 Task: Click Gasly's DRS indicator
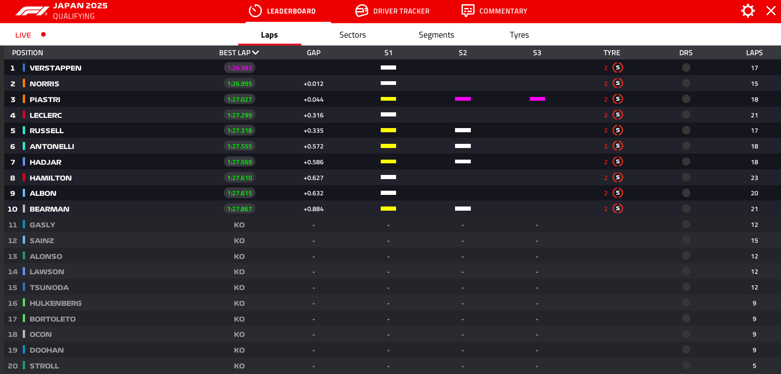(x=686, y=225)
